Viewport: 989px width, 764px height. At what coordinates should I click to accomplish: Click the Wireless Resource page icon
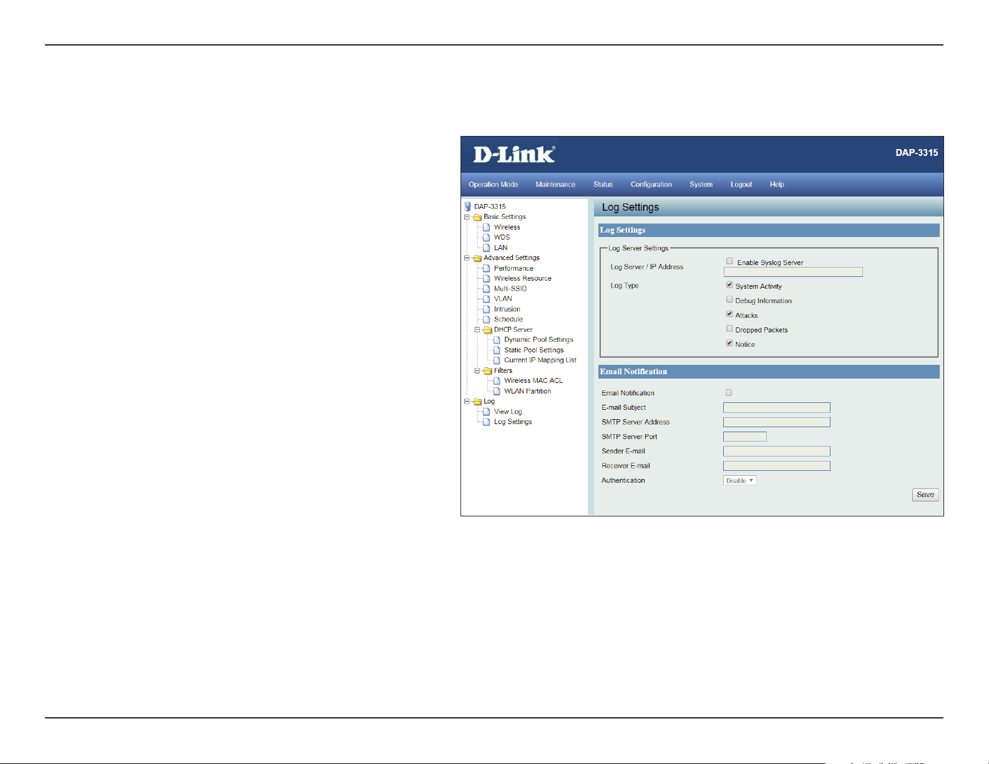click(x=487, y=278)
